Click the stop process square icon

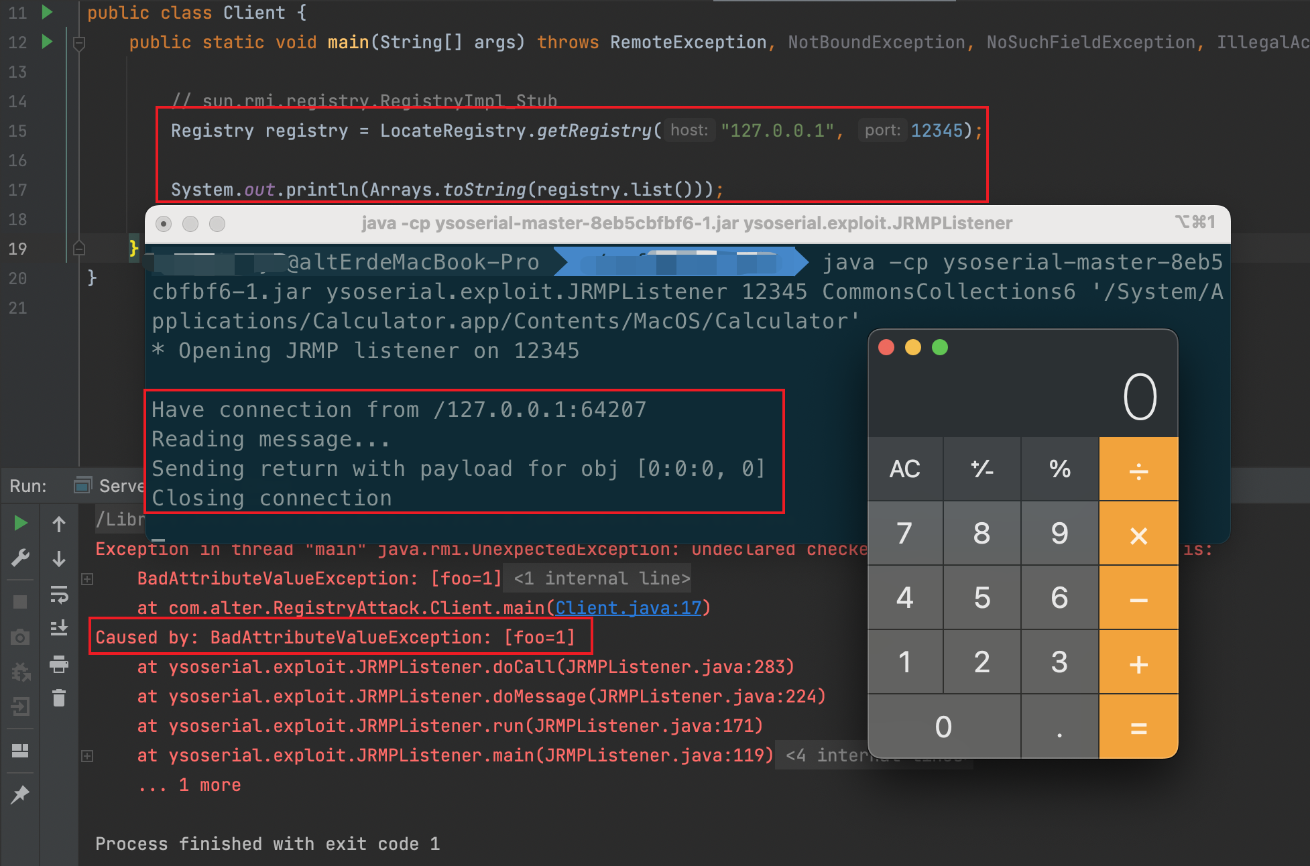[20, 602]
